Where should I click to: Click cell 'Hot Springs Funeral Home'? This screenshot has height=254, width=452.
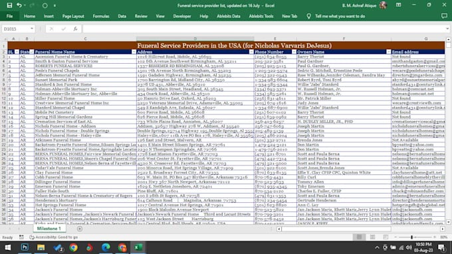(x=85, y=205)
